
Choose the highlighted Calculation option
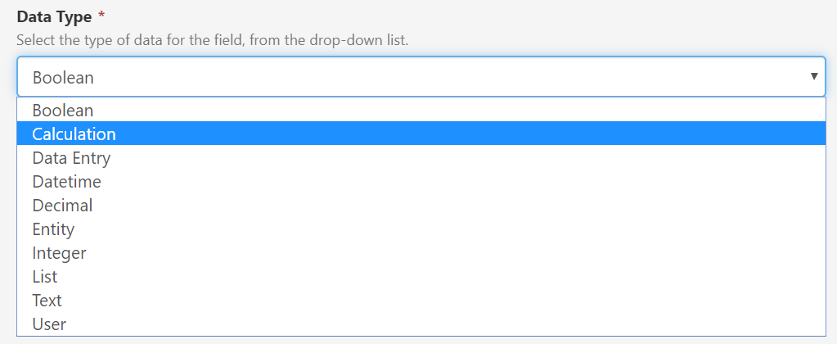click(x=74, y=134)
